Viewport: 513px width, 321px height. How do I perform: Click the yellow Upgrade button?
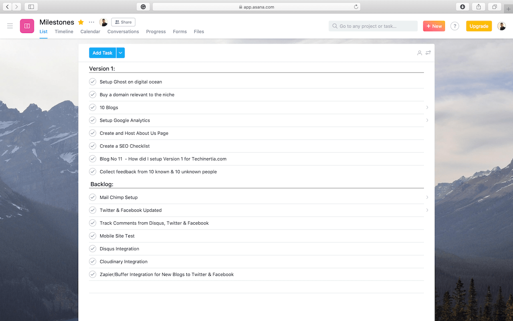pyautogui.click(x=479, y=26)
